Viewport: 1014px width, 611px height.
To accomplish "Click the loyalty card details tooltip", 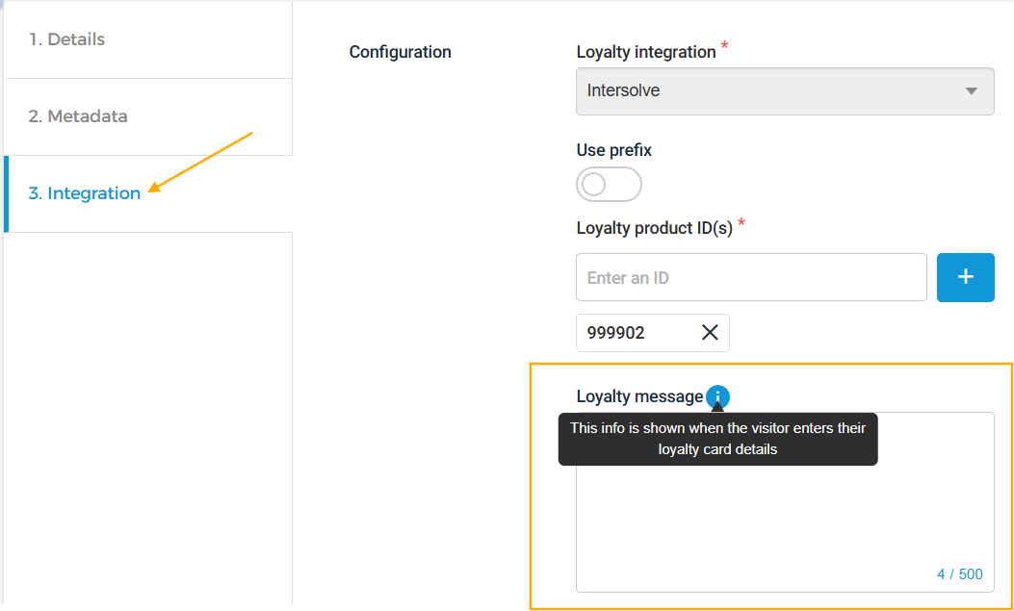I will click(717, 439).
